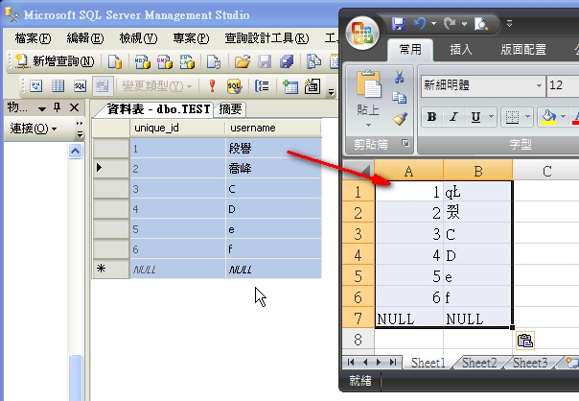Screen dimensions: 579x401
Task: Show the Criteria pane grid icon
Action: coord(58,86)
